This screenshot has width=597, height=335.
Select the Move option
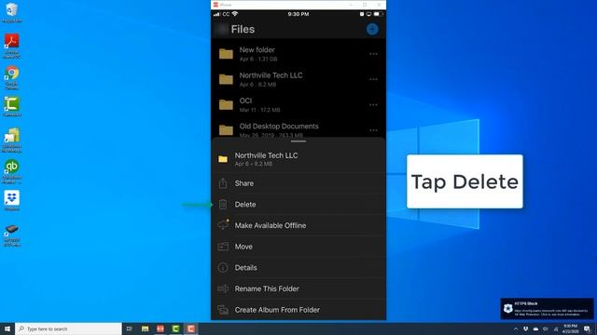(x=298, y=247)
